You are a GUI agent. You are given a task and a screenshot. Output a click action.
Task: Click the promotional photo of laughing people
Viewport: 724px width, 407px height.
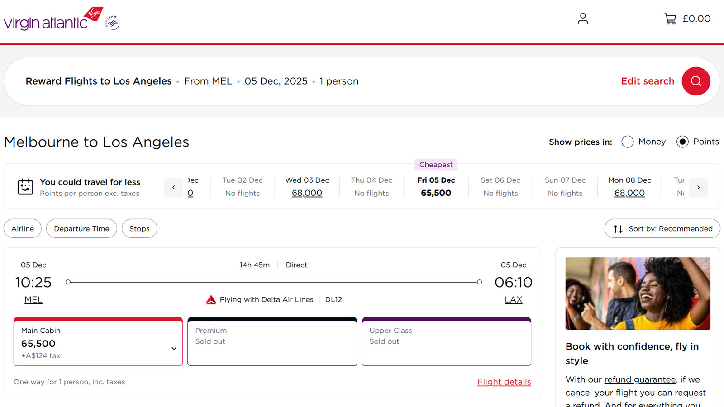click(638, 293)
